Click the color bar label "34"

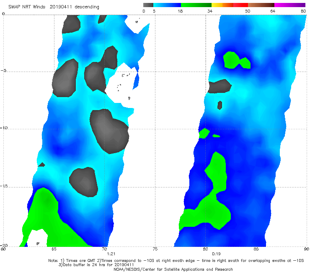point(210,11)
